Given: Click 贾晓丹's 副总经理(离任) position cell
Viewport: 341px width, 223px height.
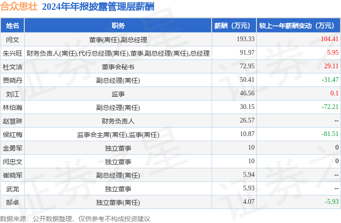Looking at the screenshot, I should pyautogui.click(x=118, y=80).
